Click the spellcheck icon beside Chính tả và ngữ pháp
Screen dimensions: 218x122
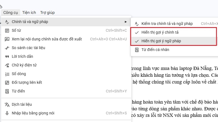point(7,22)
